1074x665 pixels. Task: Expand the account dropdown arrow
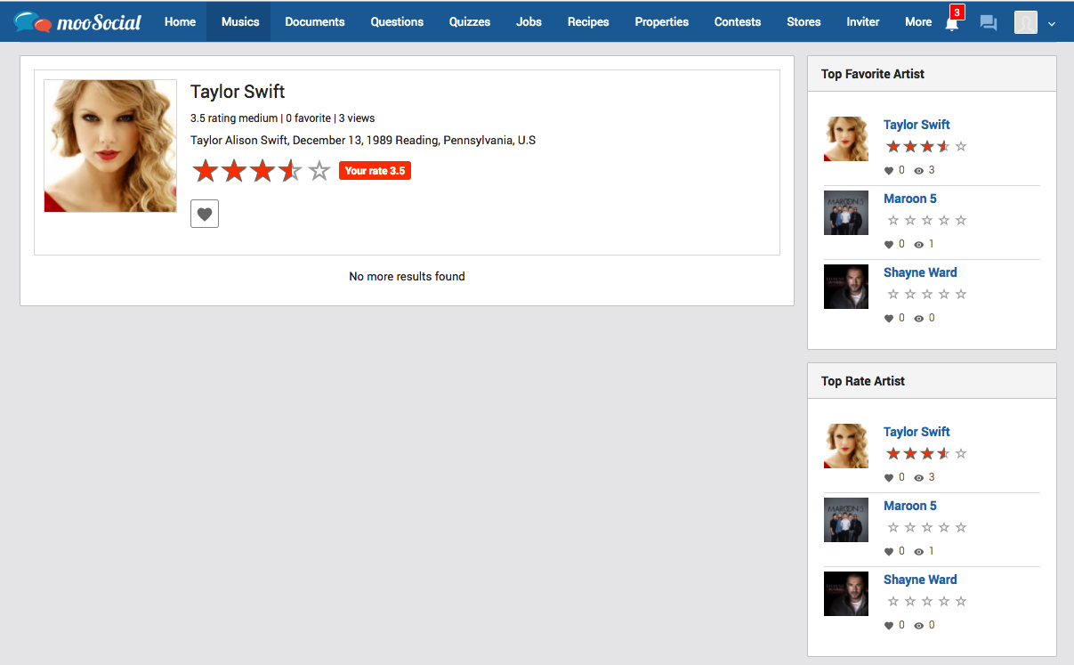[1052, 24]
